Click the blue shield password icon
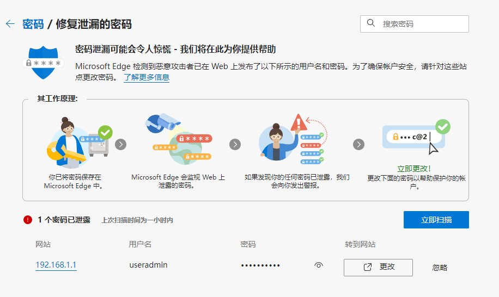 (43, 63)
